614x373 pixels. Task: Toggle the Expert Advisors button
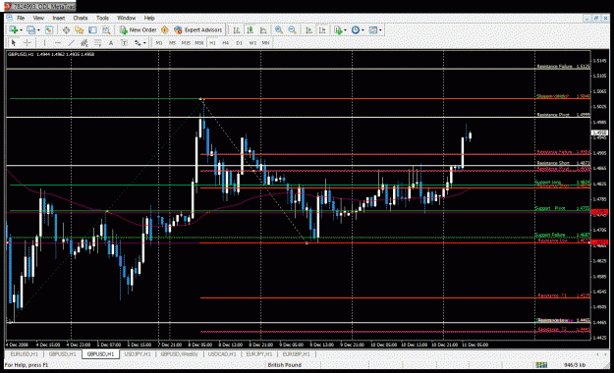(x=198, y=30)
